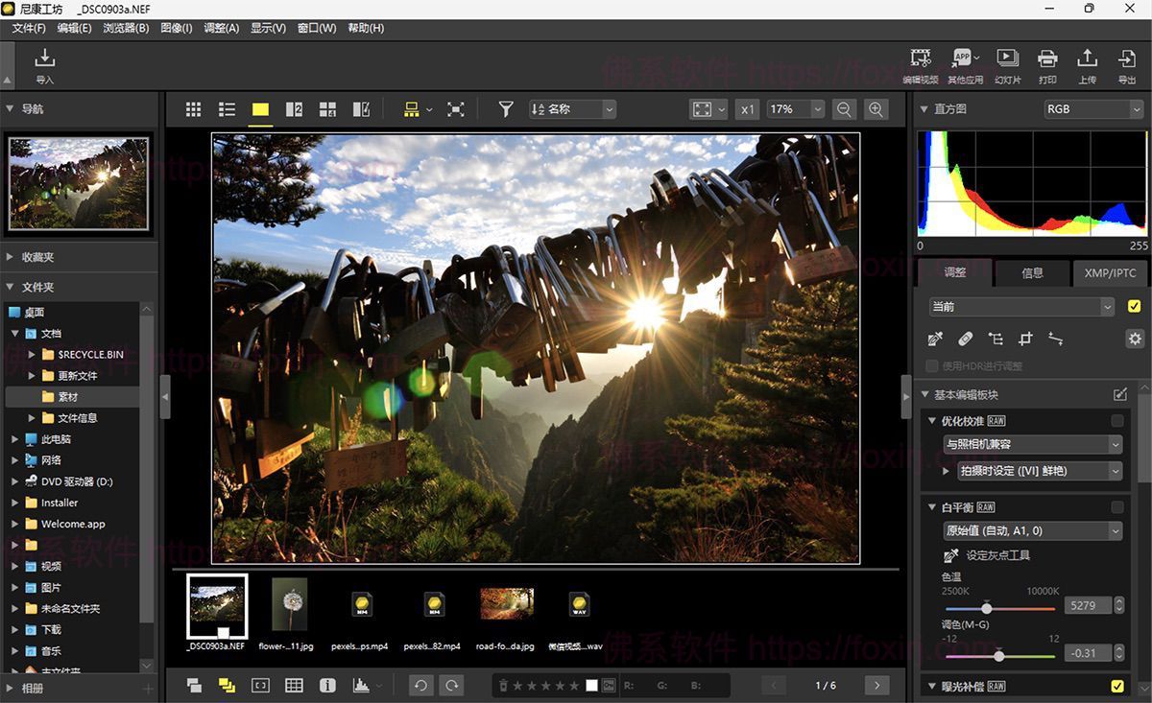Click the 编辑视频 video editing icon
Viewport: 1152px width, 703px height.
click(x=921, y=59)
